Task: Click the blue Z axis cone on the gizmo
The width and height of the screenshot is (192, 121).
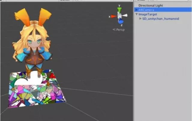Action: pyautogui.click(x=121, y=21)
